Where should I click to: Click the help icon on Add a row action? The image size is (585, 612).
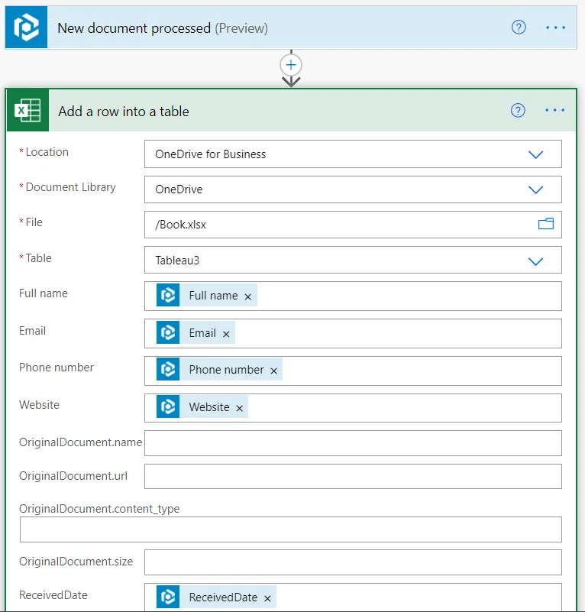tap(518, 110)
